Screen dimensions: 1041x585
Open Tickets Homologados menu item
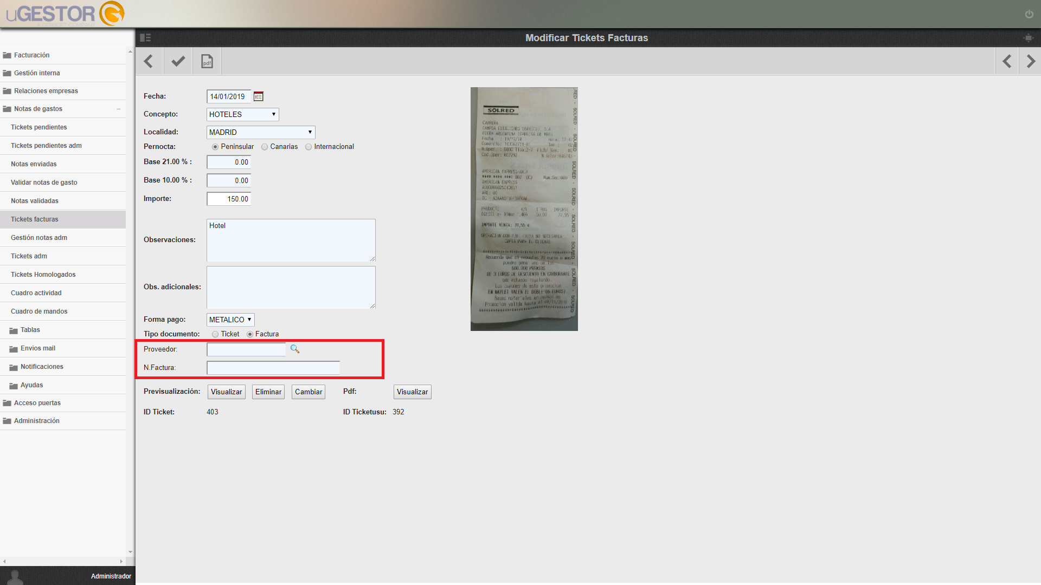pos(63,275)
